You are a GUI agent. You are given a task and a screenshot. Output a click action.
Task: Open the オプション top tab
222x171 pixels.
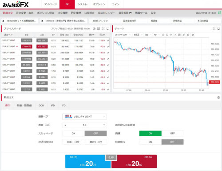[99, 4]
